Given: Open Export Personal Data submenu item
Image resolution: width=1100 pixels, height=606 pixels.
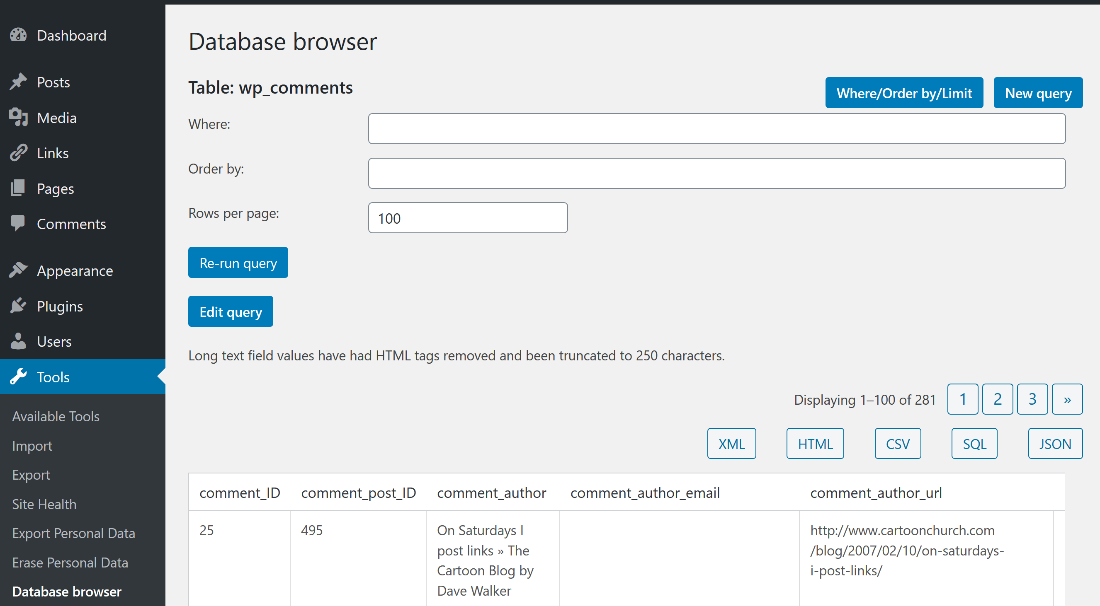Looking at the screenshot, I should (73, 533).
